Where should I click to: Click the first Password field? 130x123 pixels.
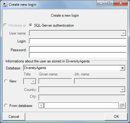pos(78,49)
